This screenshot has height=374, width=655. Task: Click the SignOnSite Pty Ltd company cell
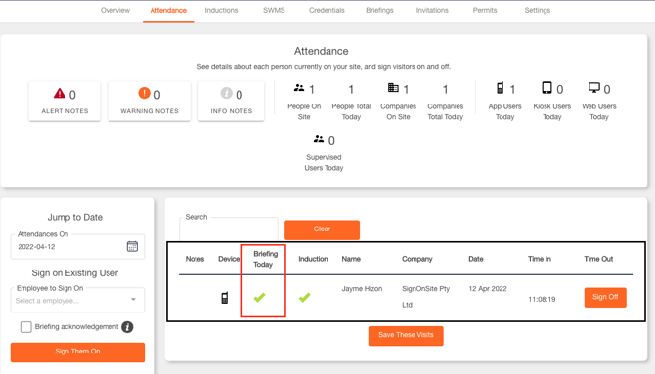[425, 296]
